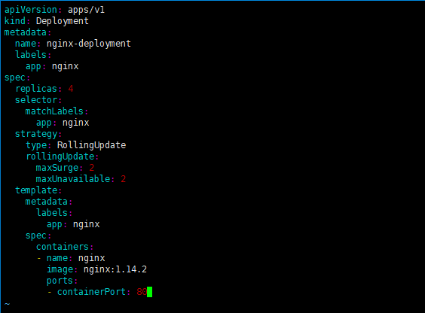Click the maxUnavailable key
This screenshot has height=313, width=425.
point(73,179)
